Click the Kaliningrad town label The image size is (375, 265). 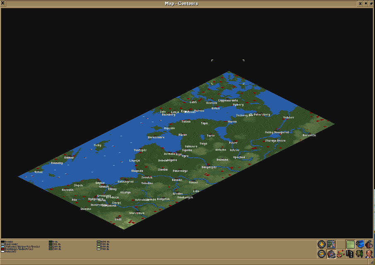125,182
